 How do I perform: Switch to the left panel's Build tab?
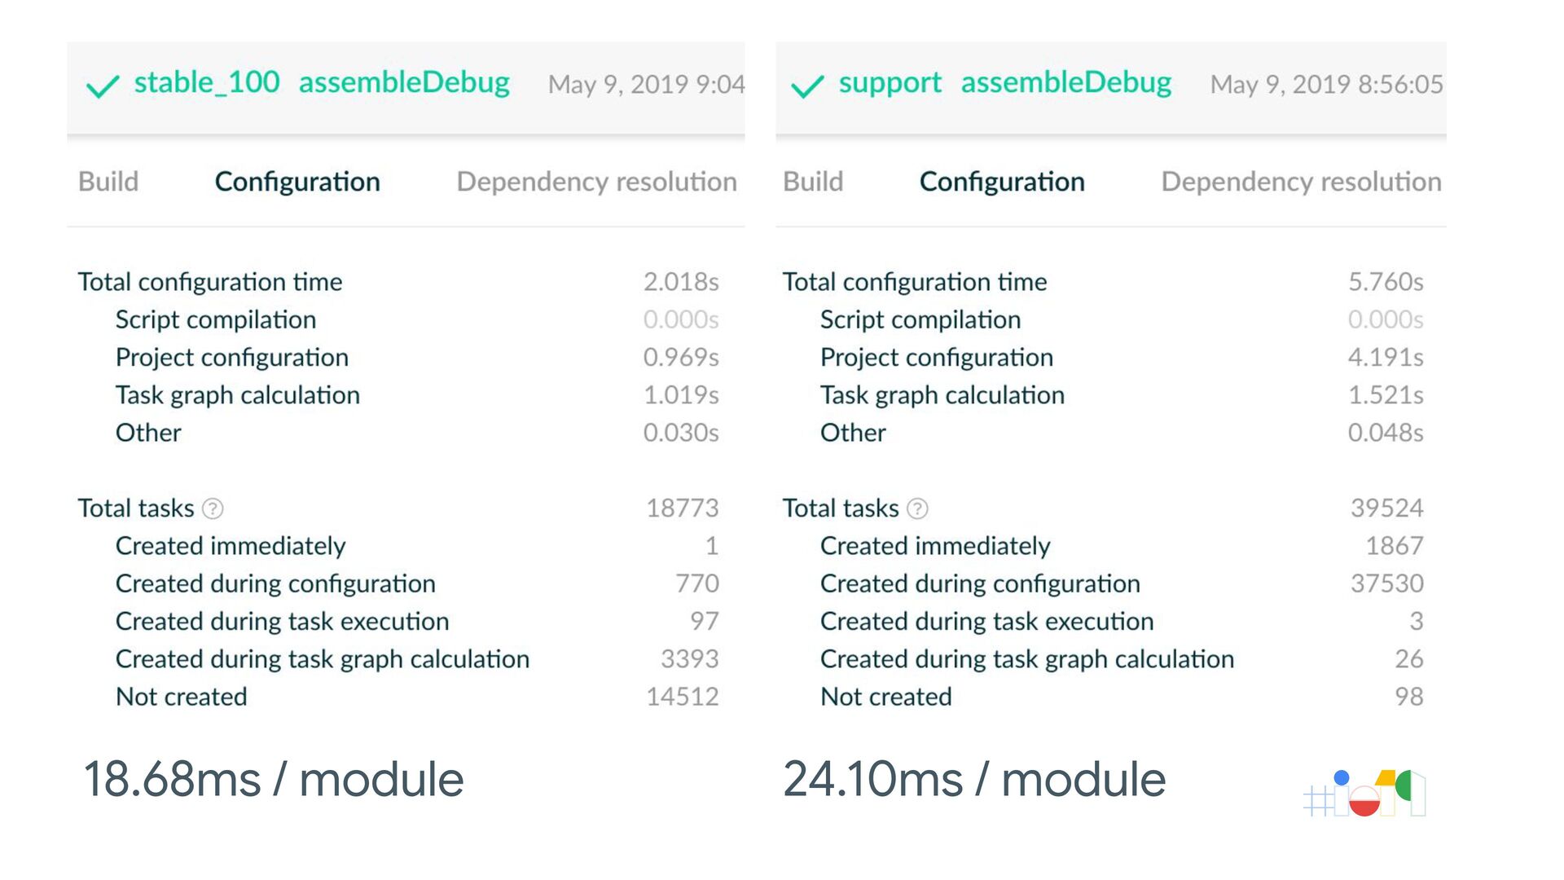click(x=108, y=182)
